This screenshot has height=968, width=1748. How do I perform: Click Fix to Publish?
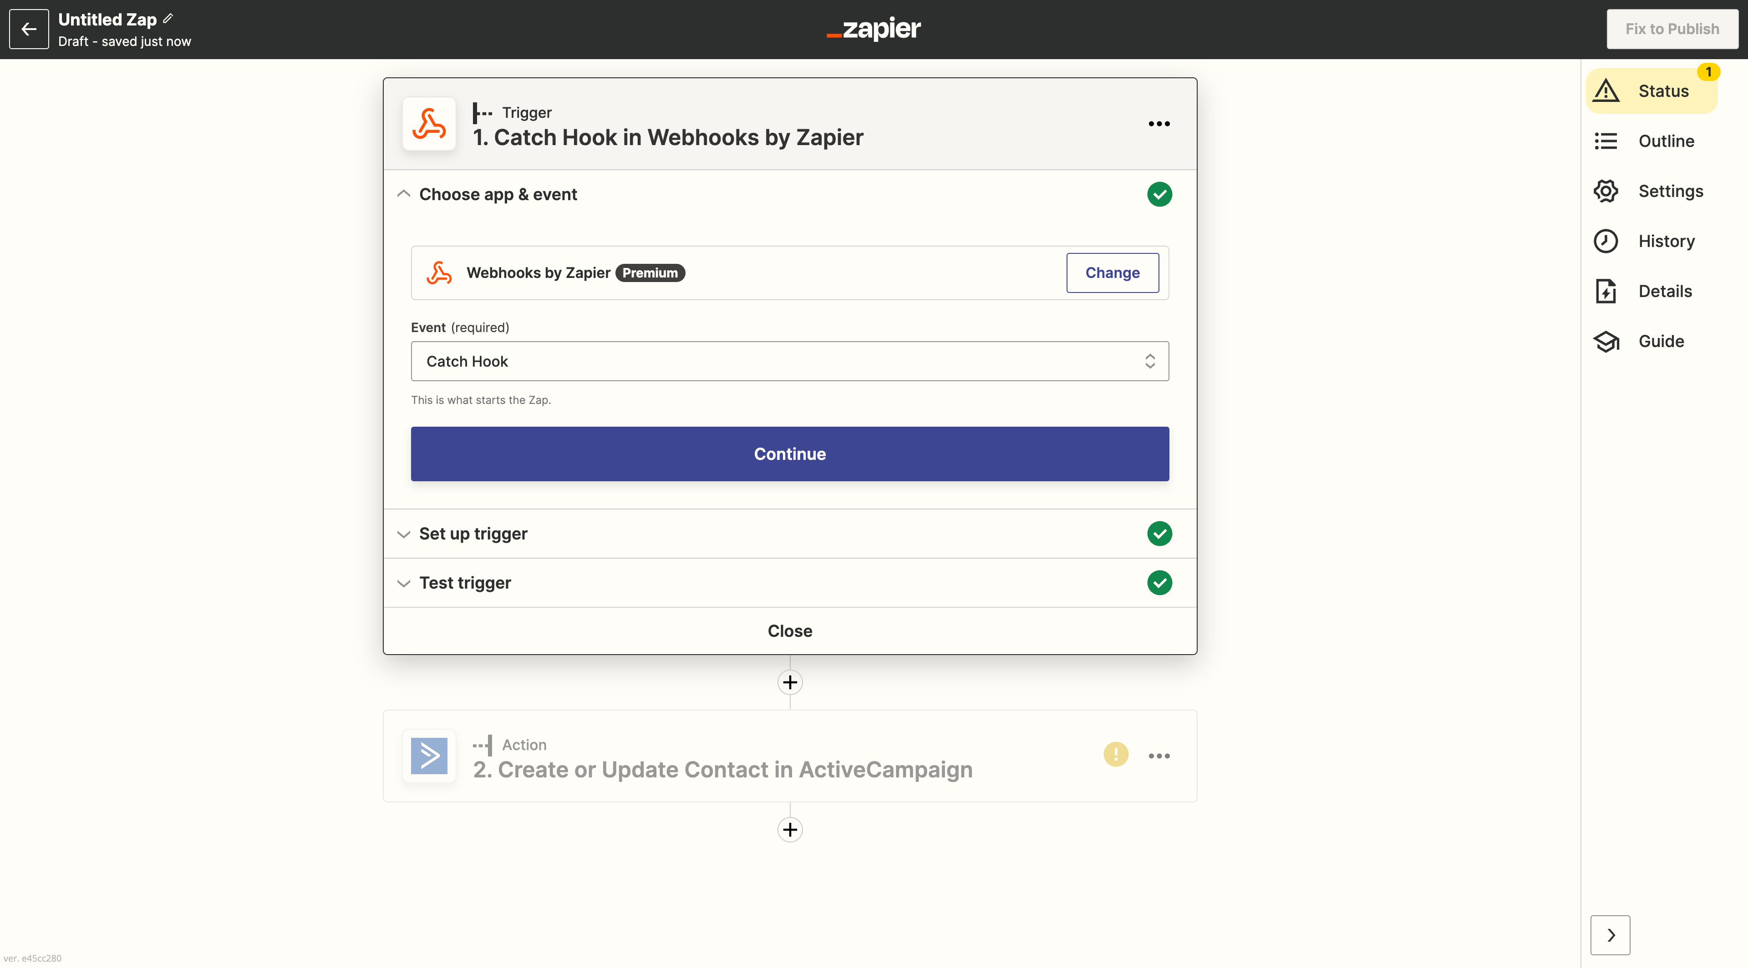tap(1673, 29)
